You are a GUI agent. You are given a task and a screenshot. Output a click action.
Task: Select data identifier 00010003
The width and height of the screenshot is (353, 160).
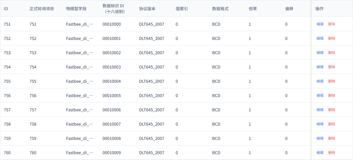[x=112, y=67]
